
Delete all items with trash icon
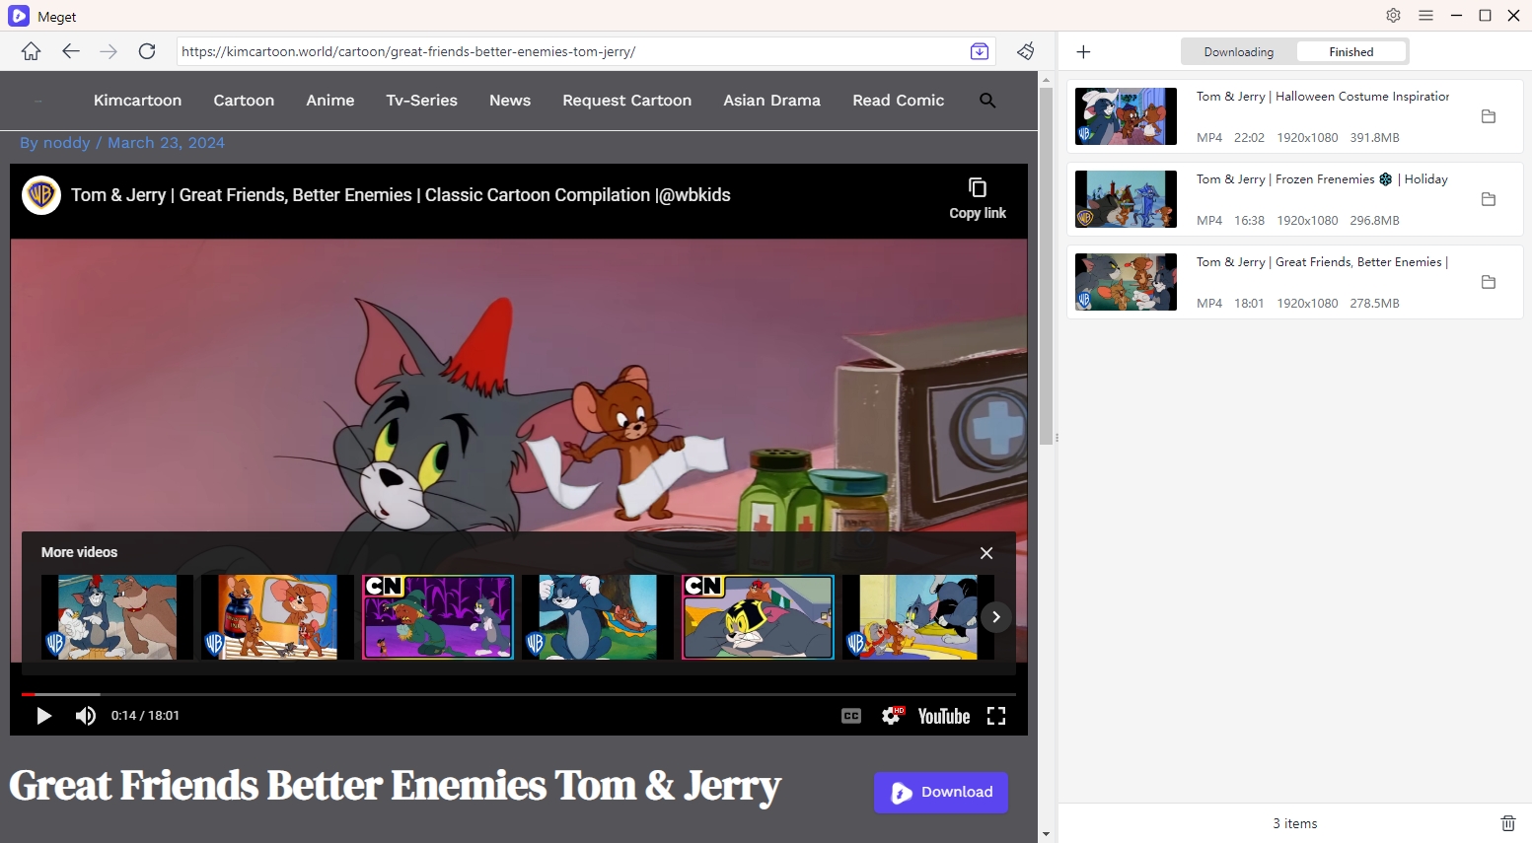tap(1508, 823)
